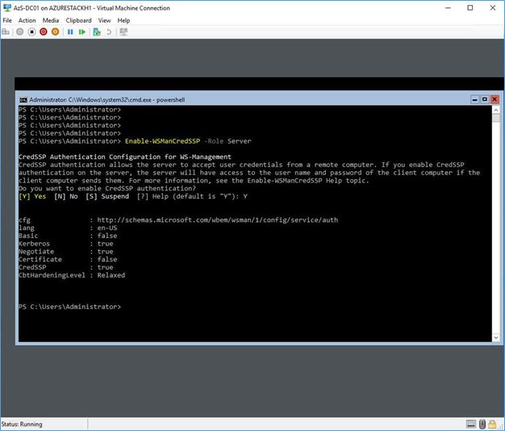The height and width of the screenshot is (431, 505).
Task: Open the File menu
Action: [7, 20]
